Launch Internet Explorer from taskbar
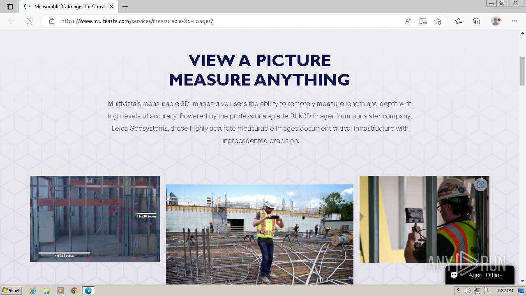Screen dimensions: 526x296 (33, 291)
